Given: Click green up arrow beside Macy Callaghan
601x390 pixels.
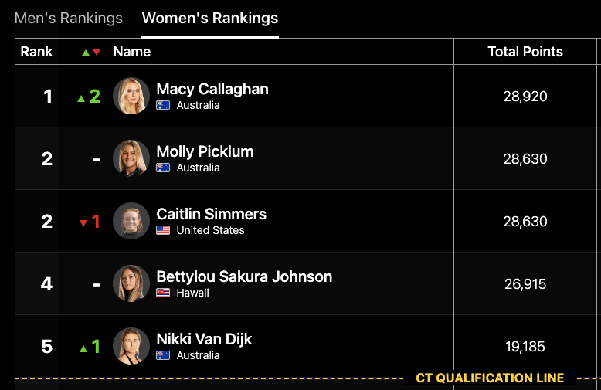Looking at the screenshot, I should pos(81,98).
